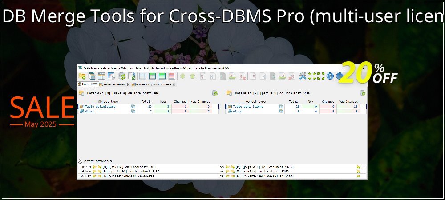Open Views link under pagila01 database

[x=237, y=111]
